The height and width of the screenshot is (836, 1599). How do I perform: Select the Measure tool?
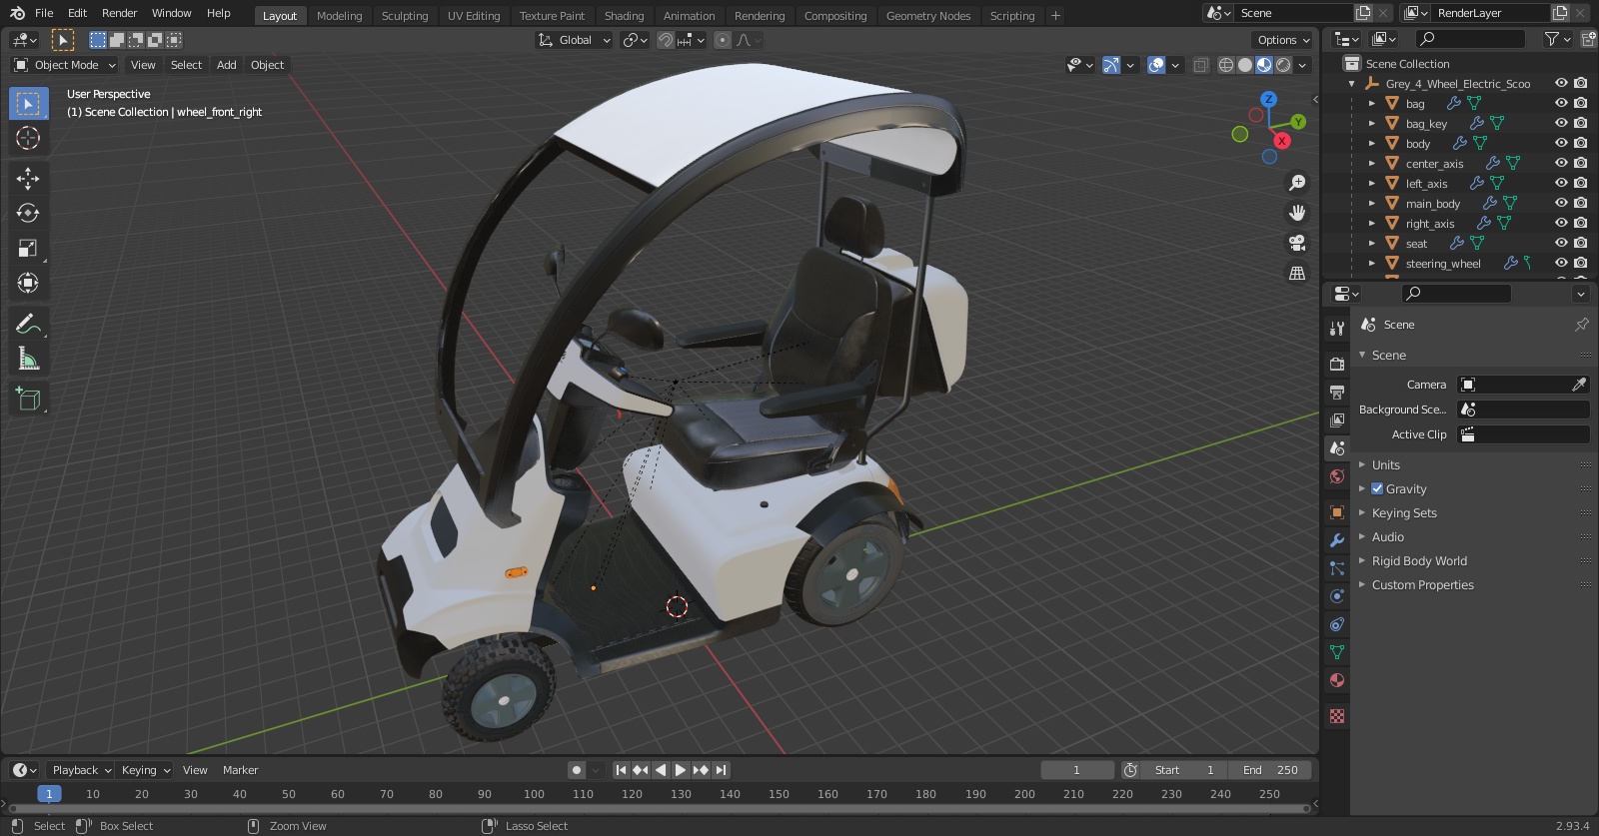[28, 359]
